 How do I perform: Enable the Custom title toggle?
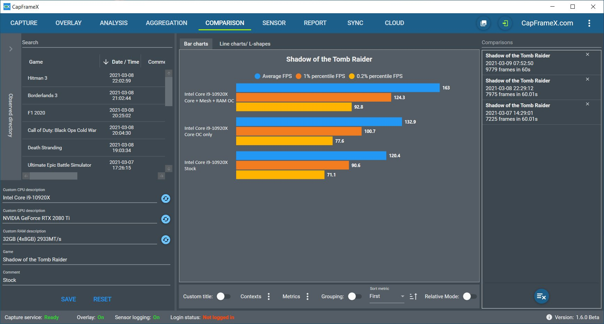[224, 297]
